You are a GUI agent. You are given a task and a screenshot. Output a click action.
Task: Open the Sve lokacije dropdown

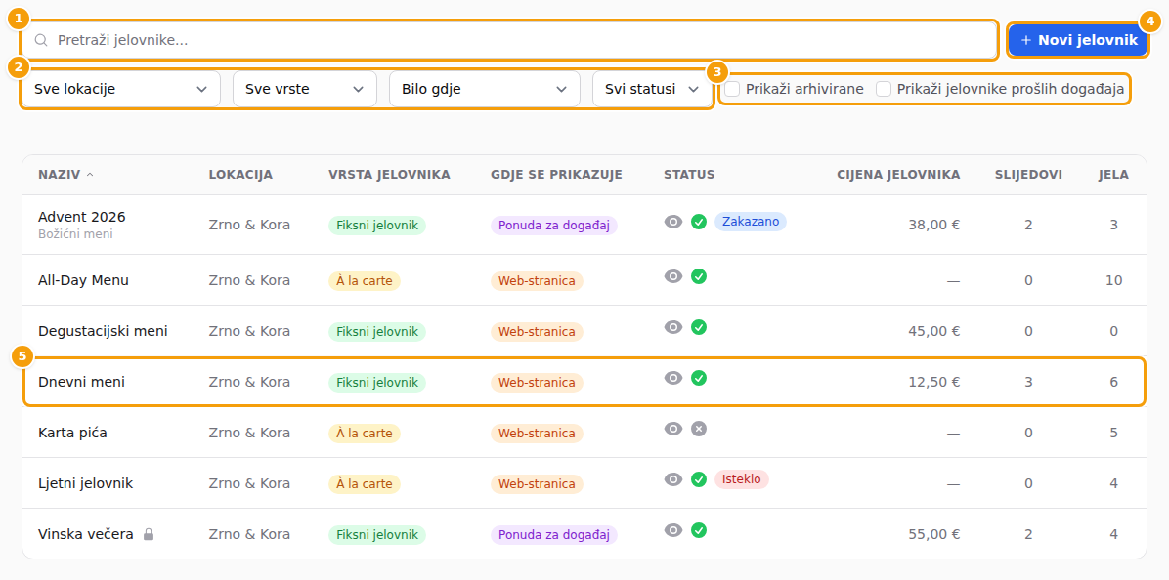[x=121, y=90]
